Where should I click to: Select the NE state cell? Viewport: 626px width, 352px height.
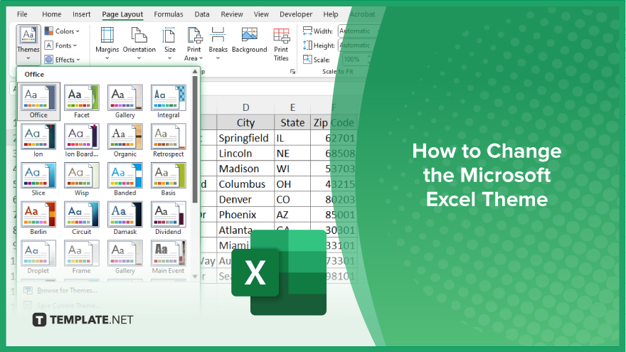pyautogui.click(x=292, y=154)
